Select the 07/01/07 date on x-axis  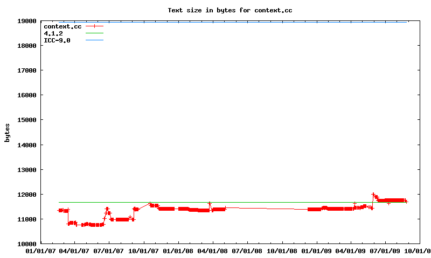[x=109, y=250]
